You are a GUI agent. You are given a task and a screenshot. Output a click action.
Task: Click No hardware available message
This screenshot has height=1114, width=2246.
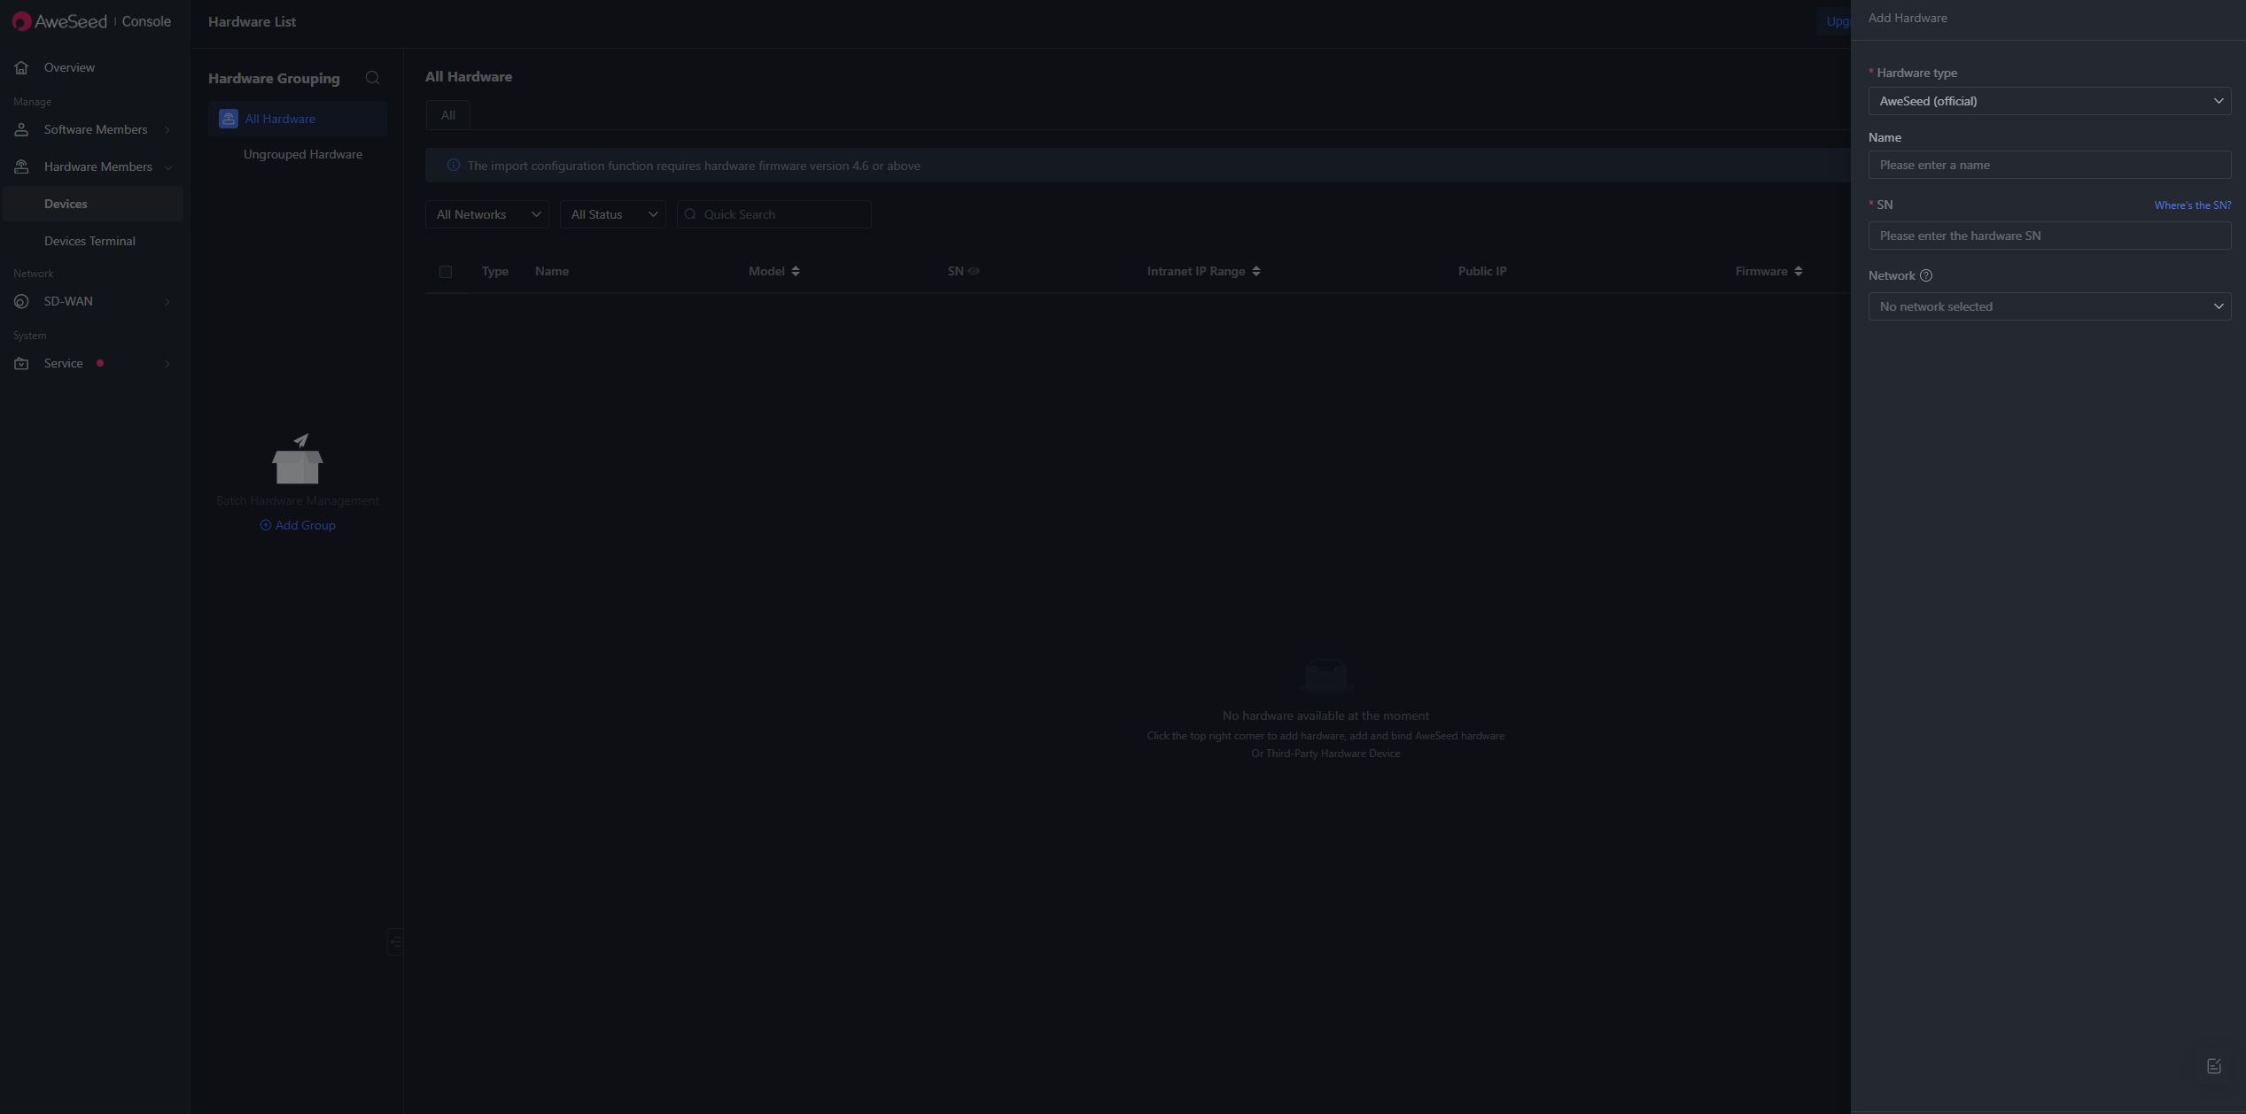pos(1325,716)
